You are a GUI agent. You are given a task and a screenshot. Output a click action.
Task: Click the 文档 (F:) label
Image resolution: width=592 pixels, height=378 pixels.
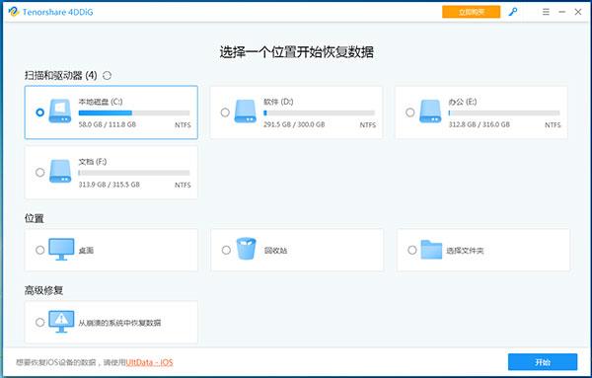93,162
